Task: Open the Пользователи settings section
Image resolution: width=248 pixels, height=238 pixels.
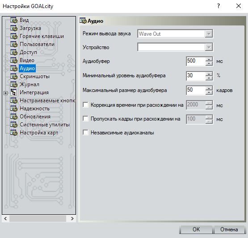Action: pos(37,44)
